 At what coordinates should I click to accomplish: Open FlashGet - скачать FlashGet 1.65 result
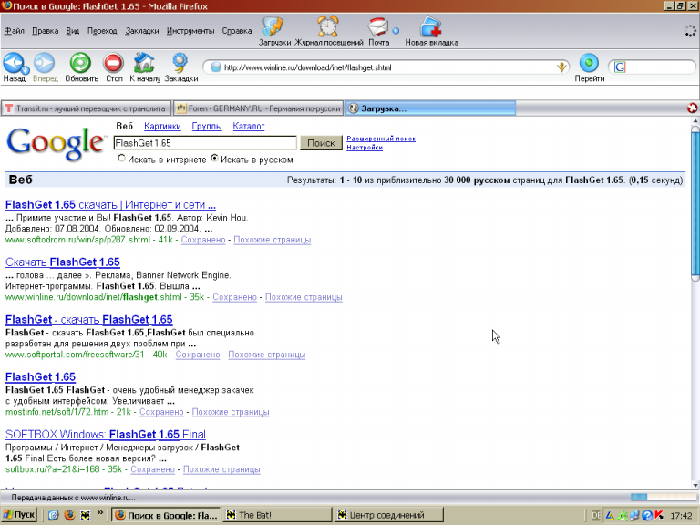tap(88, 320)
